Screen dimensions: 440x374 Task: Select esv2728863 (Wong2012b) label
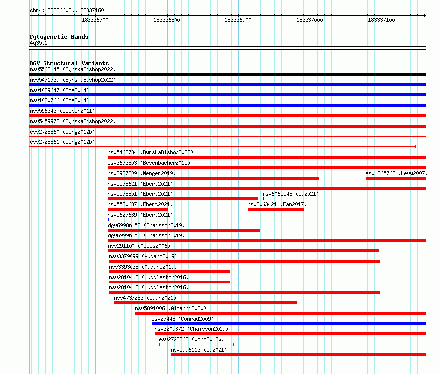[x=192, y=339]
